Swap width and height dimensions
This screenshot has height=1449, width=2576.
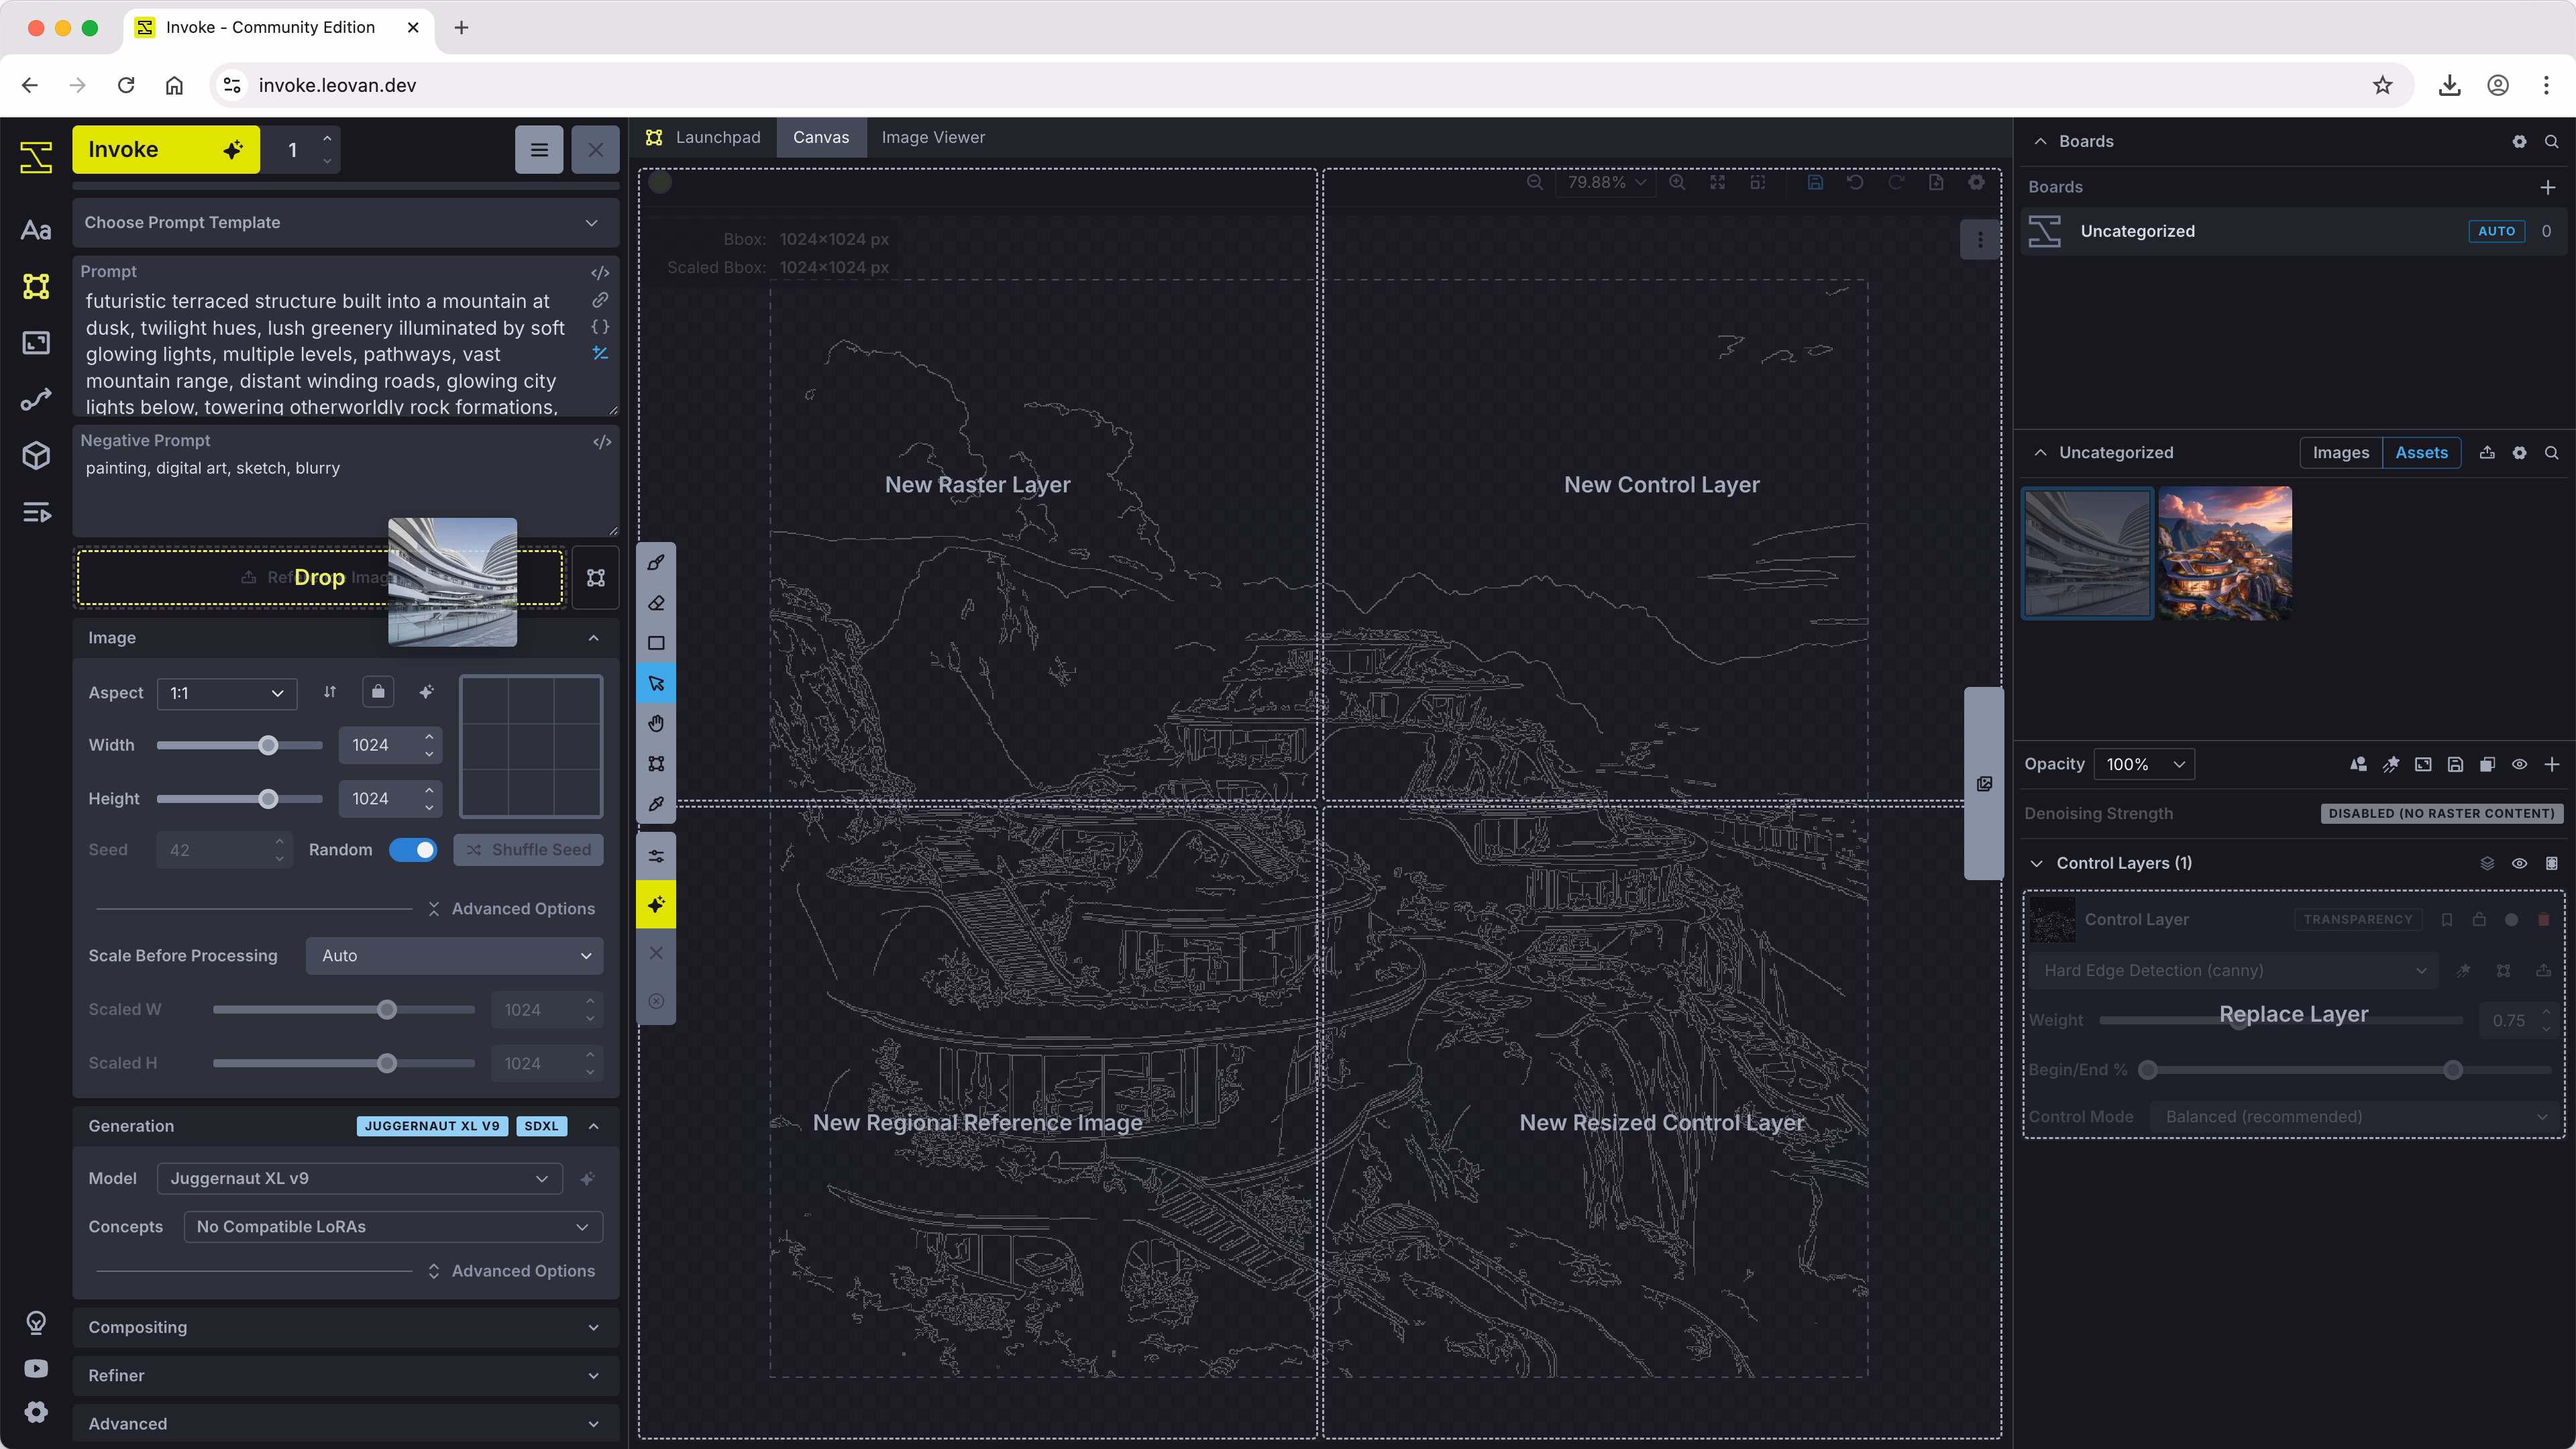(x=330, y=692)
